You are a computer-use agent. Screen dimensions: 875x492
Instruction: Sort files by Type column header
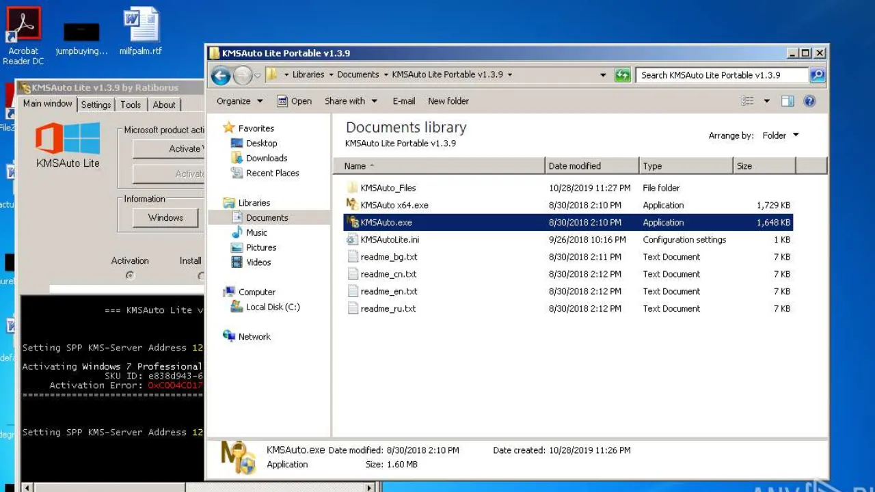click(x=686, y=166)
